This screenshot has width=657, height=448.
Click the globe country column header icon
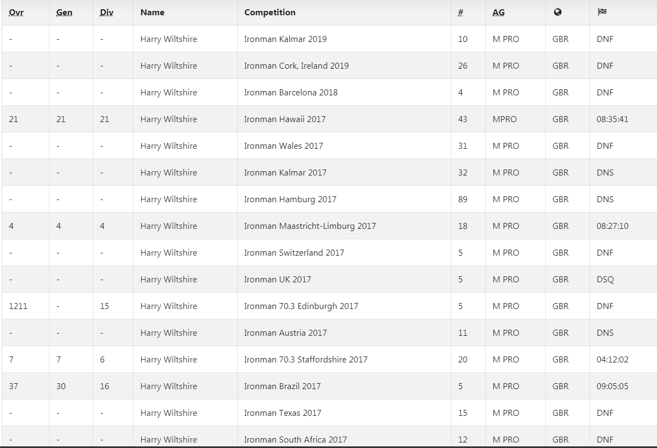click(x=557, y=13)
